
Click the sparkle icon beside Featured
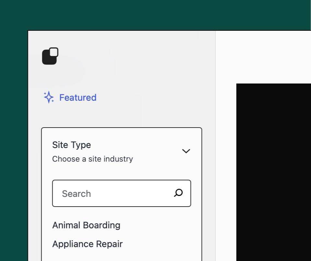pos(49,97)
